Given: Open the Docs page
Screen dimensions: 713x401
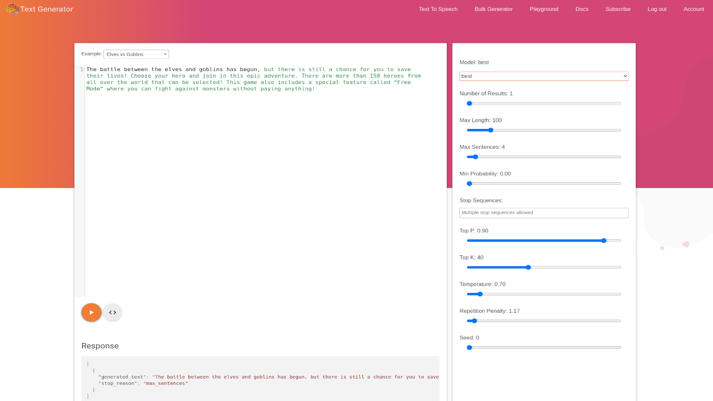Looking at the screenshot, I should [581, 9].
